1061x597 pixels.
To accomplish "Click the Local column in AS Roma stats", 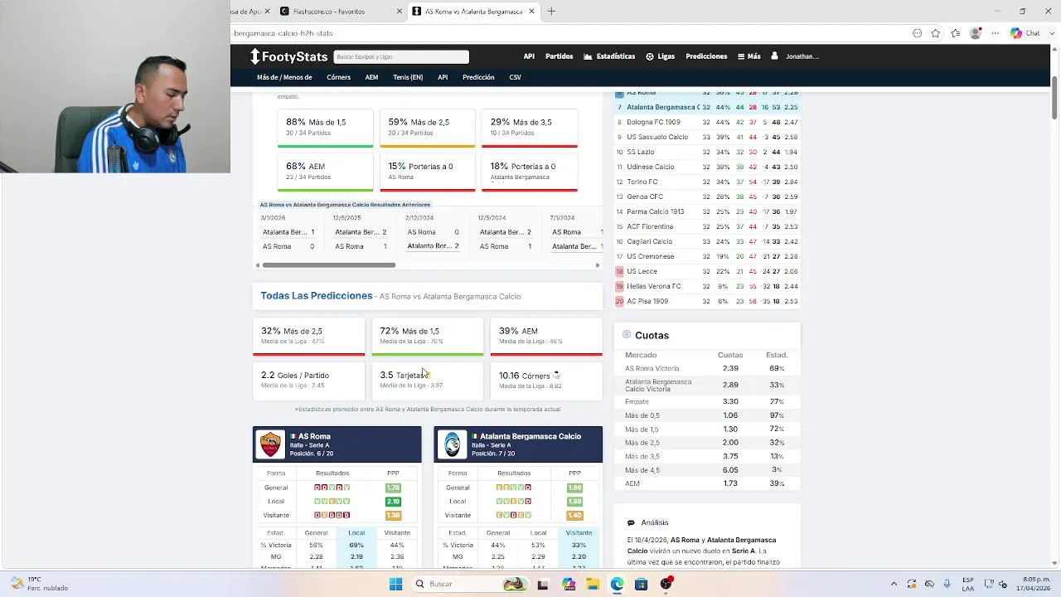I will coord(356,533).
